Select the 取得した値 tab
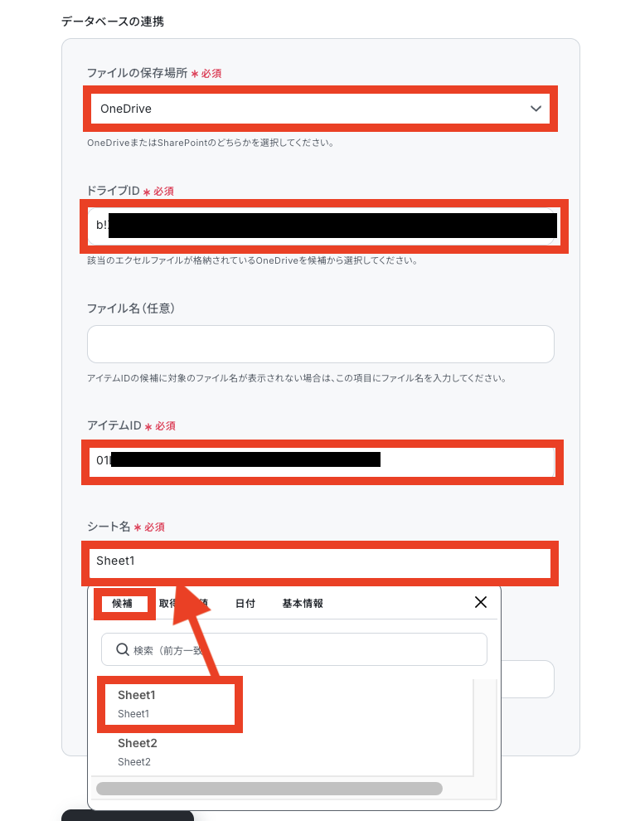Viewport: 640px width, 821px height. pyautogui.click(x=183, y=603)
